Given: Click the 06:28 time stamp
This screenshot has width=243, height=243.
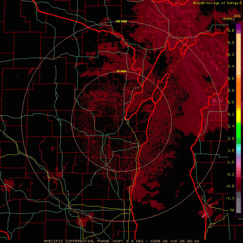Looking at the screenshot, I should [x=193, y=241].
